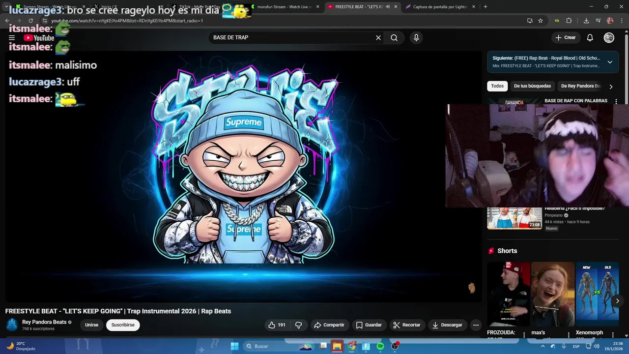Open Windows Start menu

click(234, 346)
